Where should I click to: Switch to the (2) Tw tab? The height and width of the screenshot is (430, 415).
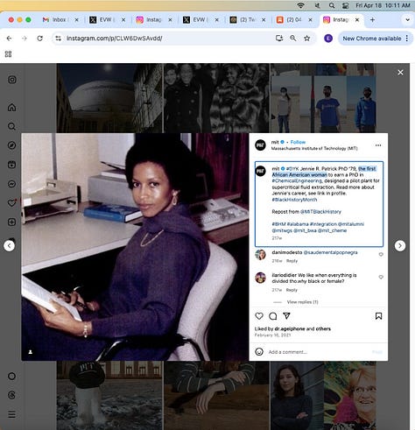point(247,19)
